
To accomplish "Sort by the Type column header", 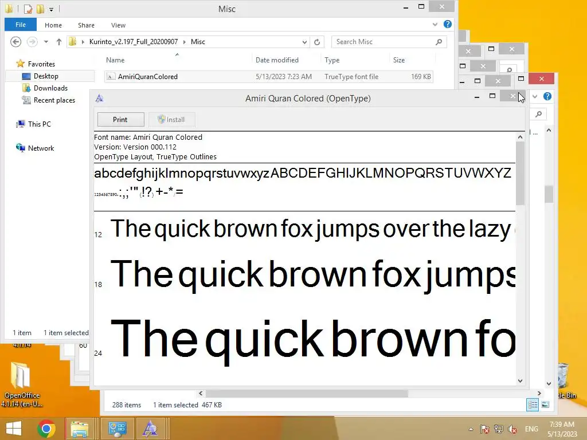I will 332,60.
